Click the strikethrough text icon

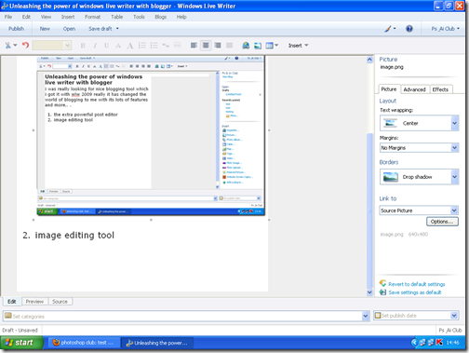118,46
